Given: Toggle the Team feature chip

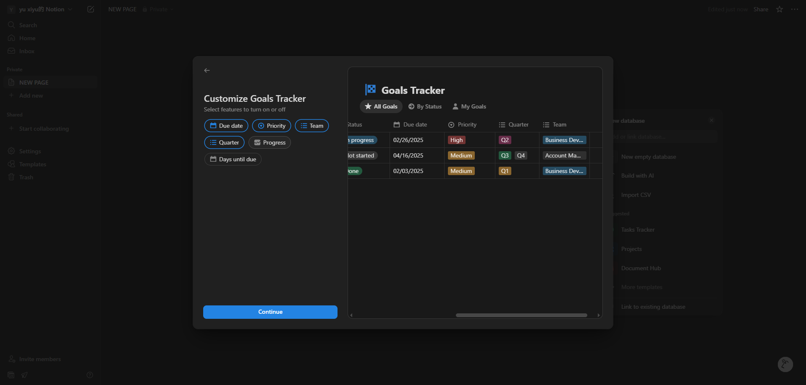Looking at the screenshot, I should pyautogui.click(x=312, y=126).
